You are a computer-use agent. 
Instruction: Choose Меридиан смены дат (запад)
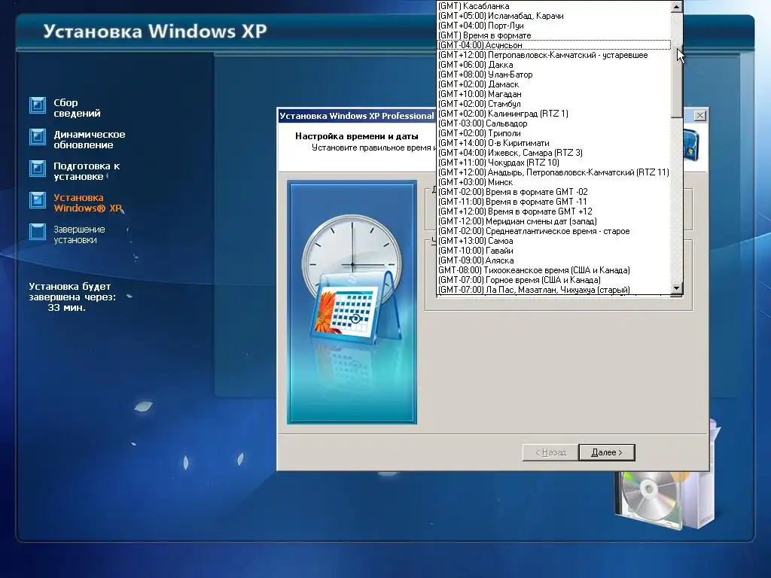point(553,221)
